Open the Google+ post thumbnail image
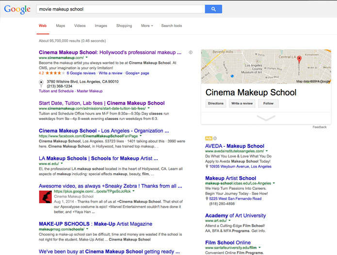The image size is (337, 255). (x=46, y=197)
